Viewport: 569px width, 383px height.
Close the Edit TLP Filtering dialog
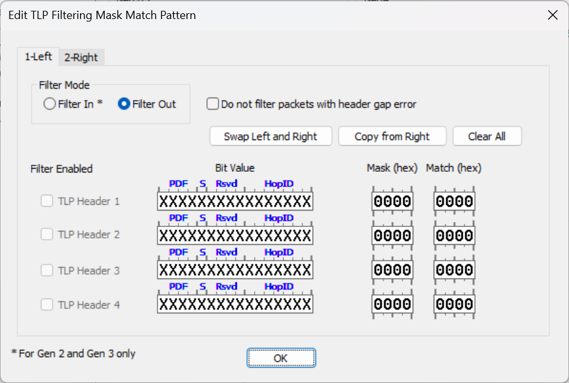pyautogui.click(x=552, y=15)
